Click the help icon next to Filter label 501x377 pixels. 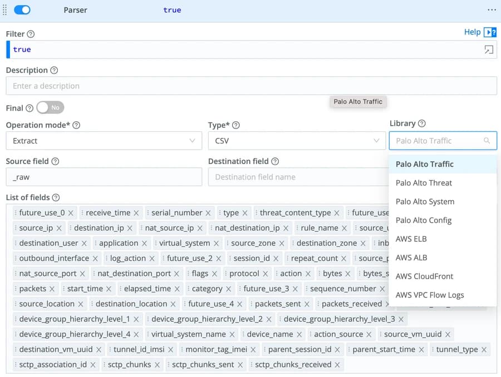[x=31, y=34]
